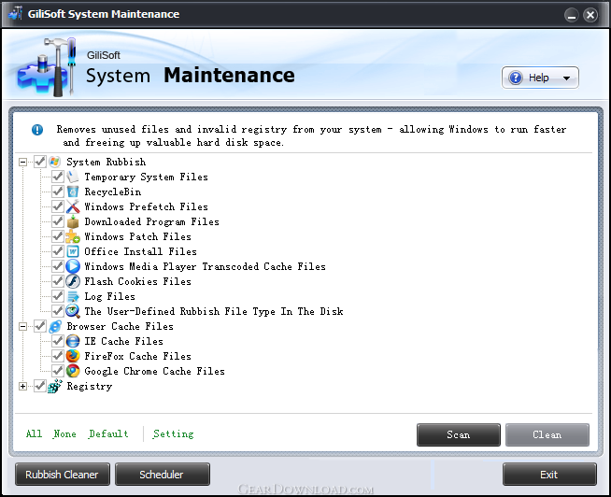Minimize the GiliSoft window
The width and height of the screenshot is (611, 497).
[571, 15]
